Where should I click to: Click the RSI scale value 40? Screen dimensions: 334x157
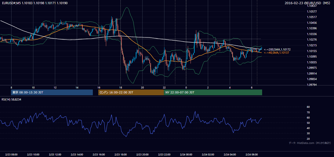[x=308, y=128]
